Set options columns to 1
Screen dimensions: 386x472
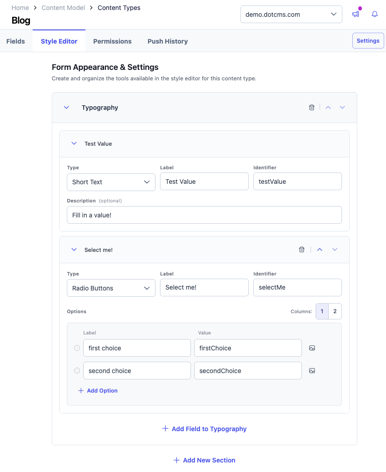click(322, 311)
